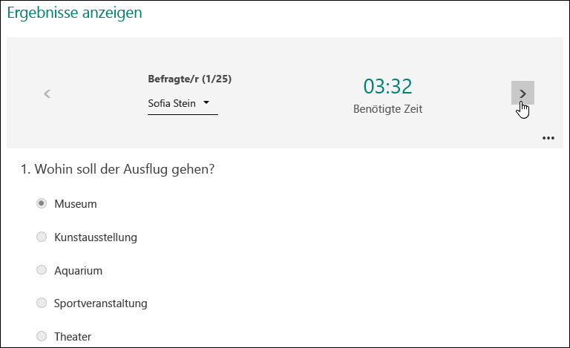This screenshot has width=570, height=348.
Task: Click the Ergebnisse anzeigen heading
Action: (74, 13)
